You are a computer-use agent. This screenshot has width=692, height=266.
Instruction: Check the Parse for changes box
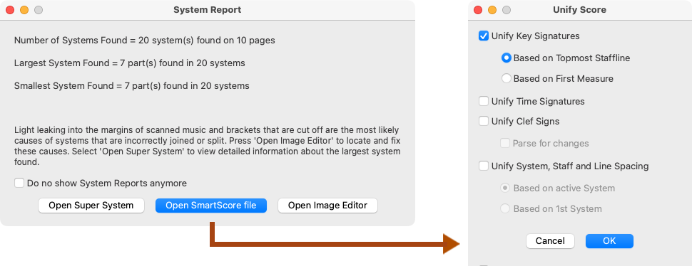coord(505,144)
